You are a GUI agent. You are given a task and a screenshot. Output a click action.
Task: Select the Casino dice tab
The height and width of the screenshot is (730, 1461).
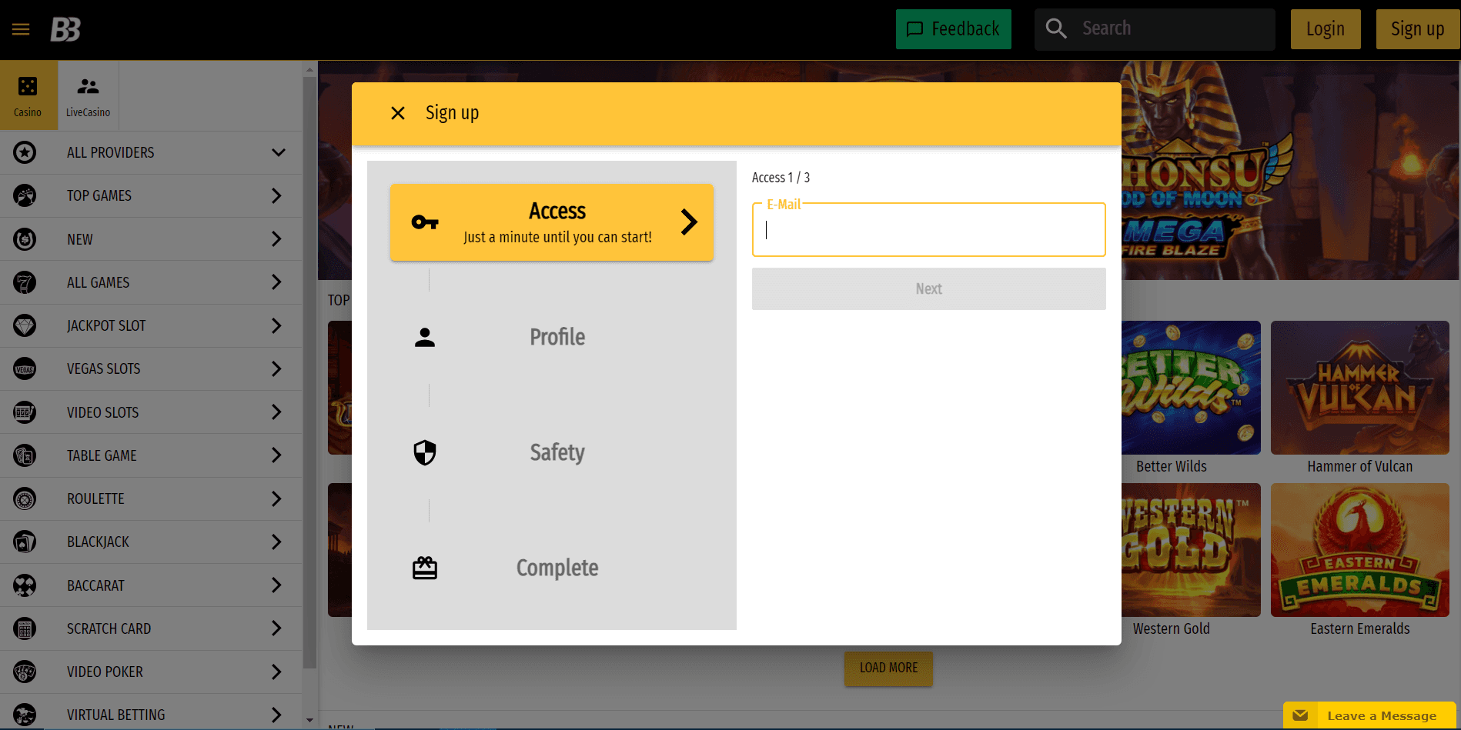click(28, 95)
